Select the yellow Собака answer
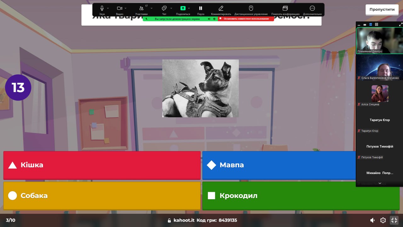 (102, 195)
